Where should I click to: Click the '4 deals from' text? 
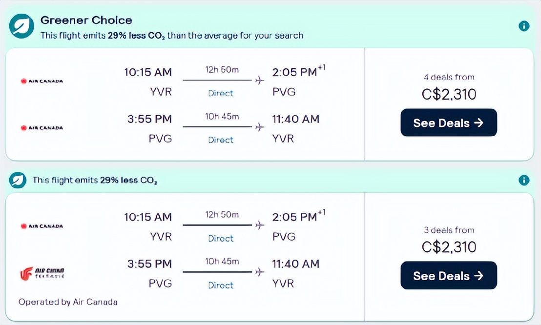[x=449, y=77]
